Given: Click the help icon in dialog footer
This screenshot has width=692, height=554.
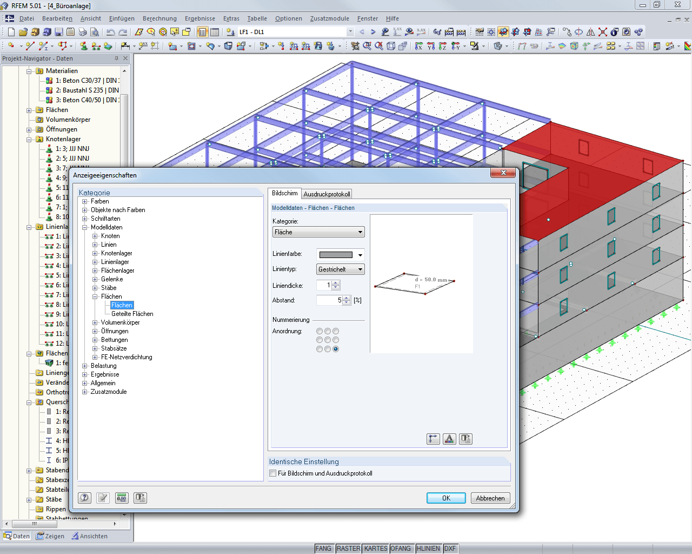Looking at the screenshot, I should click(85, 498).
